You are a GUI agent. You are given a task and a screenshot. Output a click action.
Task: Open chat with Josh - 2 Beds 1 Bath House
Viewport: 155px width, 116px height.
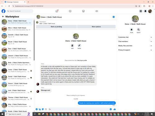pos(17,92)
